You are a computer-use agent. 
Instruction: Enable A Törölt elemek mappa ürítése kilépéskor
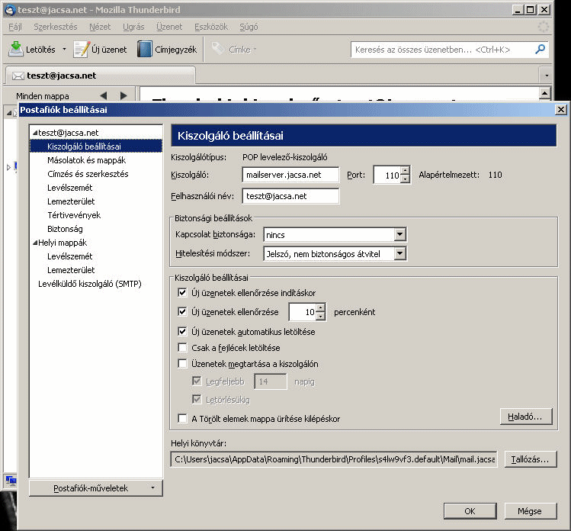coord(182,418)
